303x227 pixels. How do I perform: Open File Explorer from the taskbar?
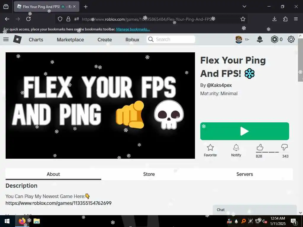tap(36, 221)
